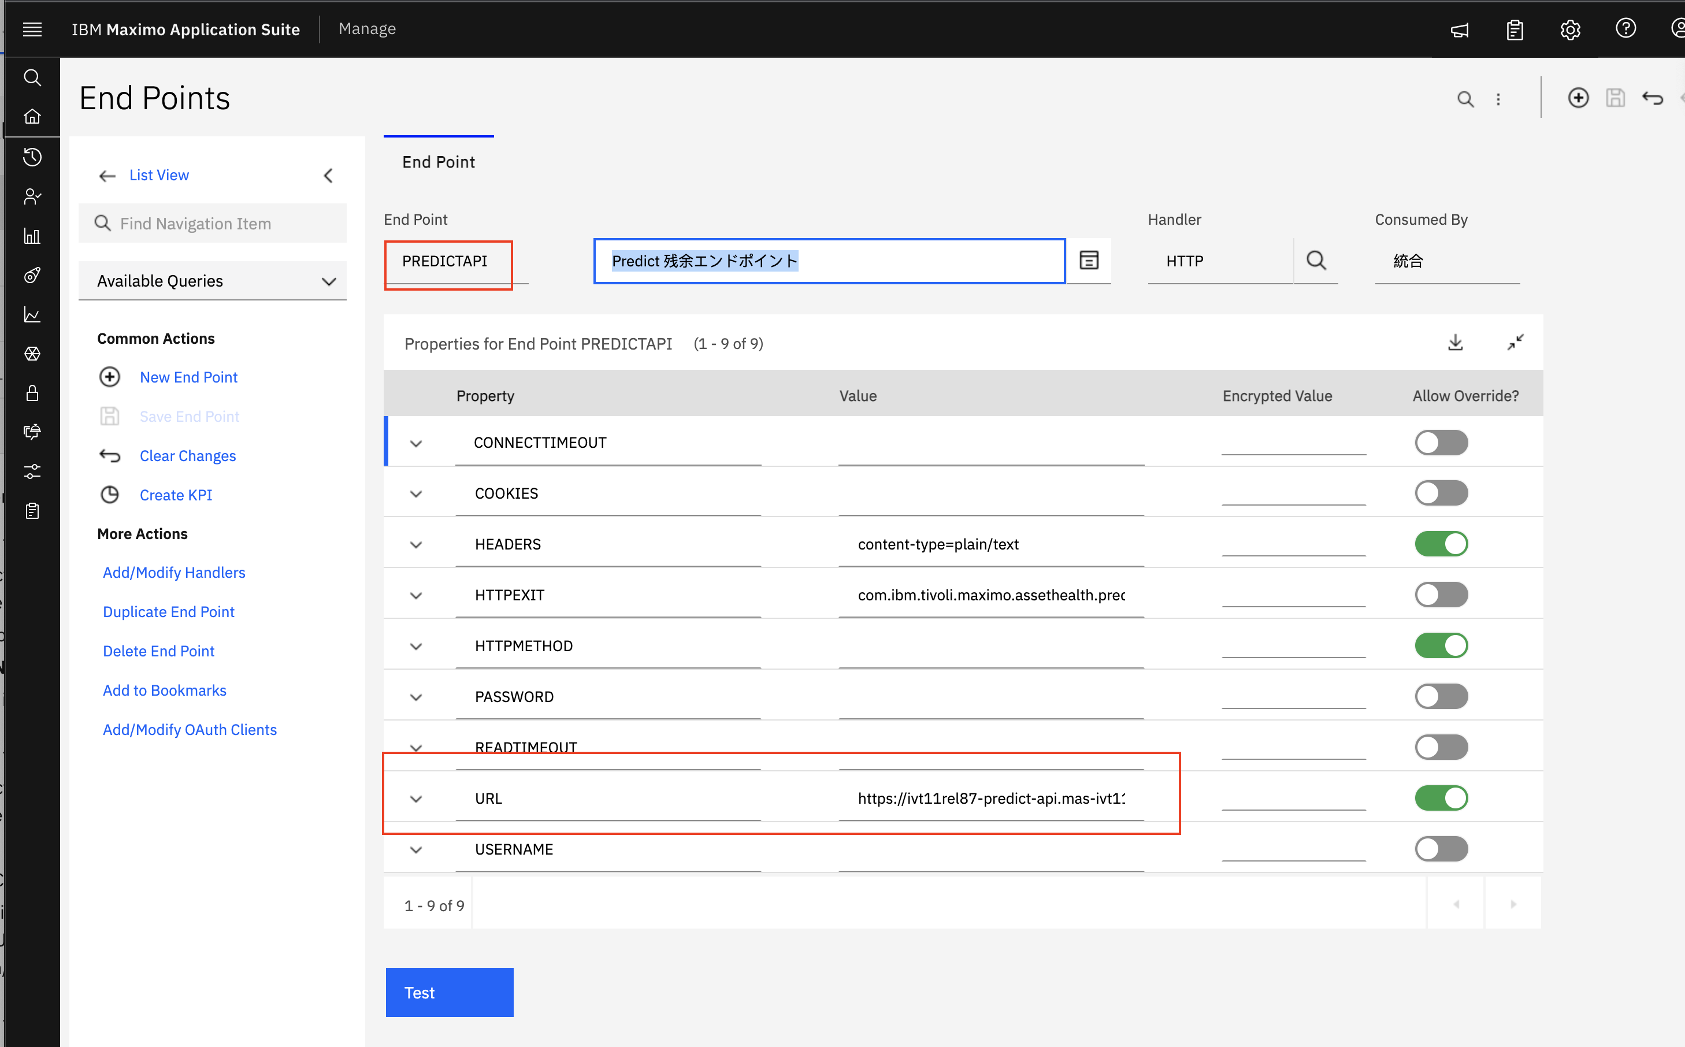Viewport: 1685px width, 1047px height.
Task: Click the URL value field
Action: 990,799
